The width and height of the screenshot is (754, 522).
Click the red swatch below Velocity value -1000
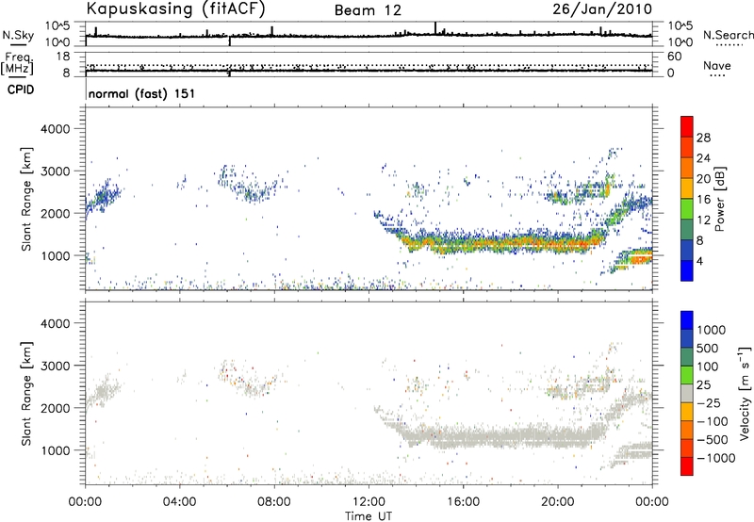[687, 466]
